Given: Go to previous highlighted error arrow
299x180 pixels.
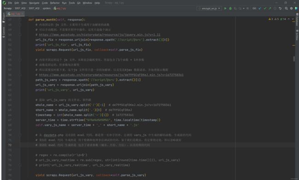Looking at the screenshot, I should (x=289, y=19).
